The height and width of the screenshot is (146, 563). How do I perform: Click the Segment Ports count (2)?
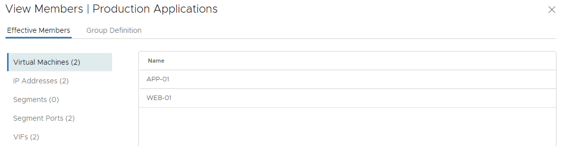click(x=70, y=118)
